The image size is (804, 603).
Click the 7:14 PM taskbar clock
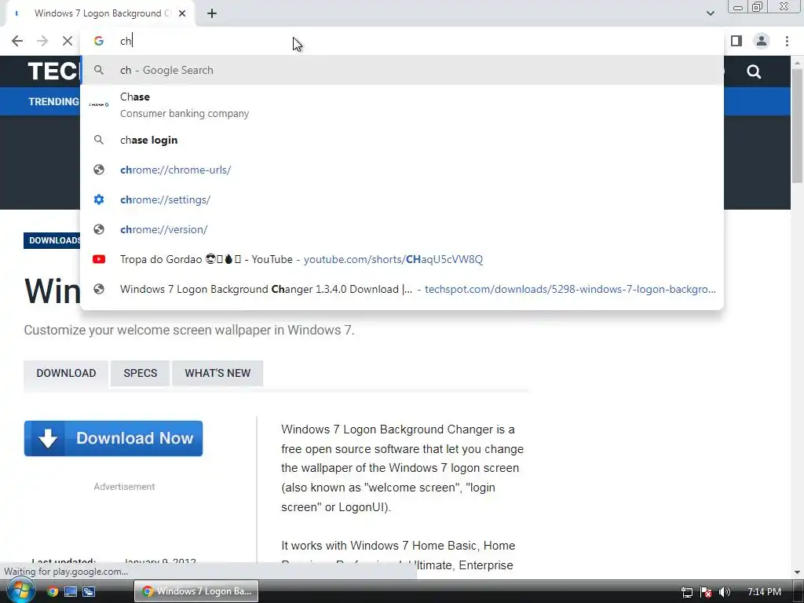pyautogui.click(x=764, y=592)
